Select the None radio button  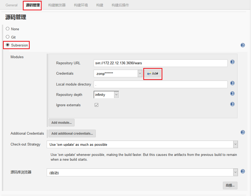click(8, 29)
